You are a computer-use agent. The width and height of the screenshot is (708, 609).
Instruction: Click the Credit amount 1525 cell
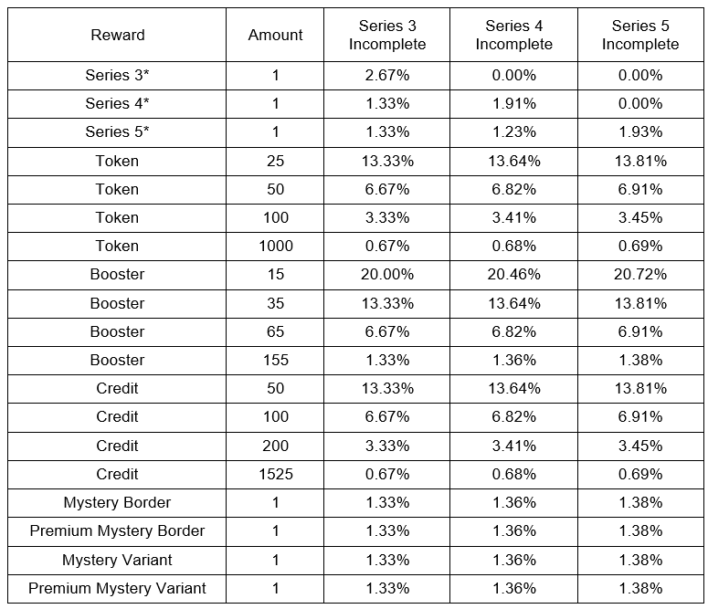pos(275,474)
